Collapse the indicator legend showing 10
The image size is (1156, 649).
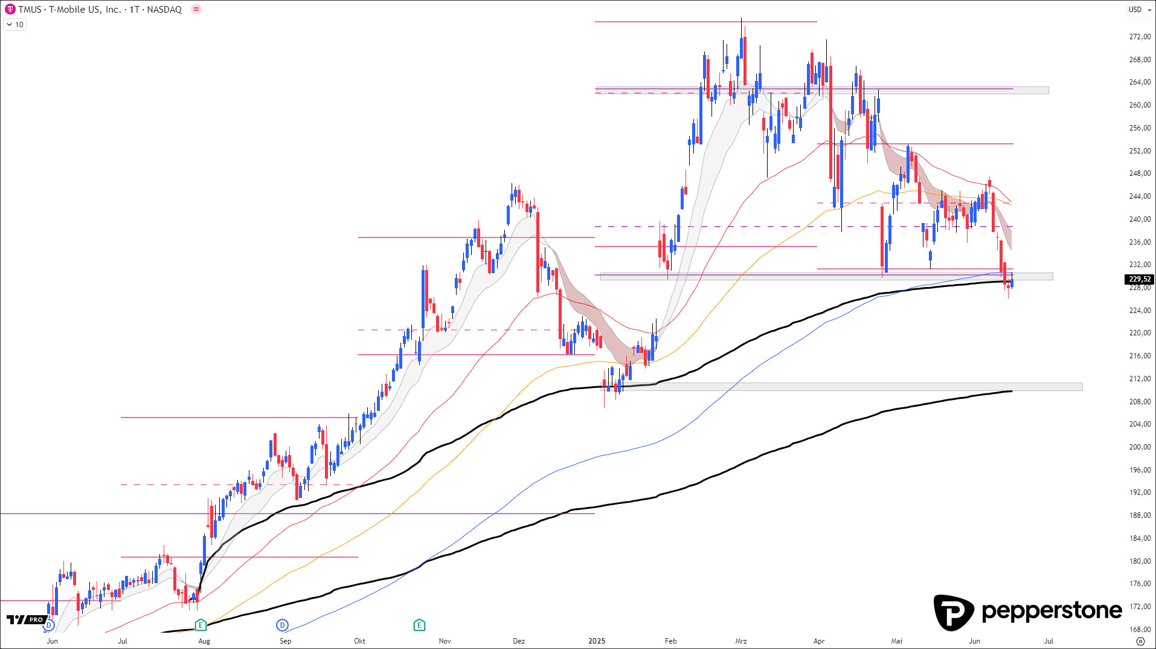pos(15,25)
